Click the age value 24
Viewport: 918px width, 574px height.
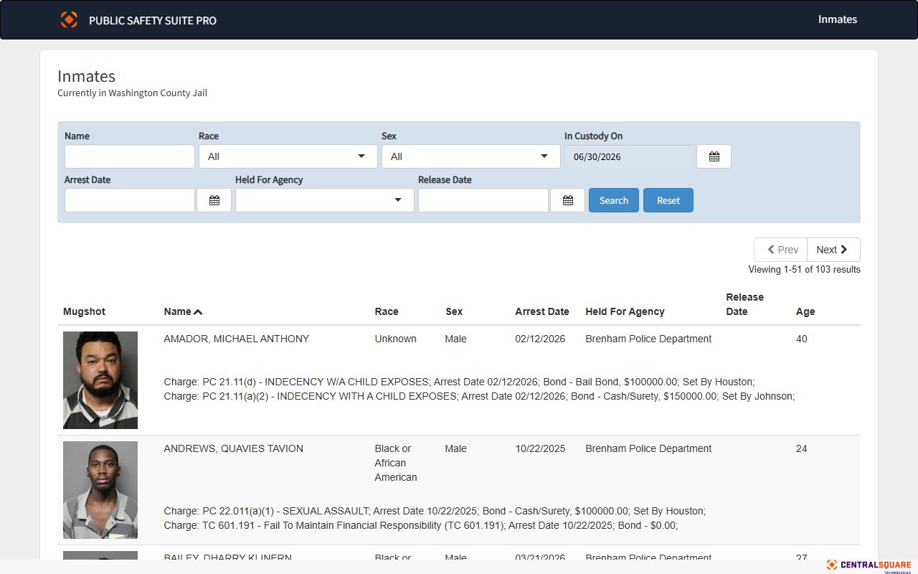tap(802, 448)
